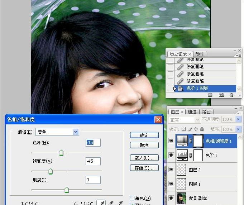Viewport: 244px width, 205px height.
Task: Set history brush source for 色阶 1 图层
Action: tap(171, 89)
